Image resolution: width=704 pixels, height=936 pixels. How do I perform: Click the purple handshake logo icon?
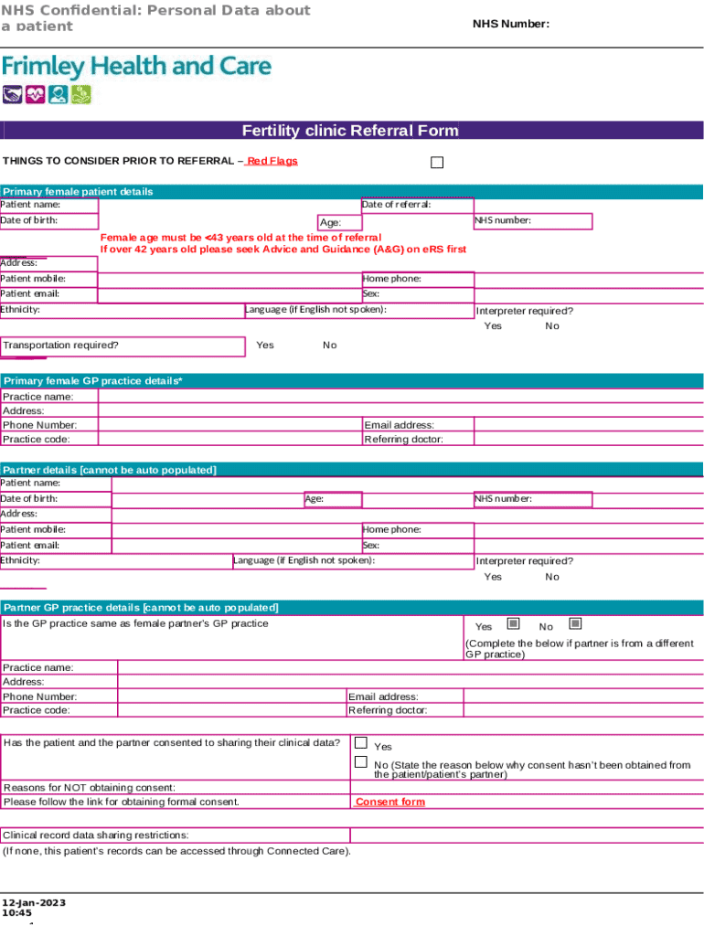tap(13, 93)
